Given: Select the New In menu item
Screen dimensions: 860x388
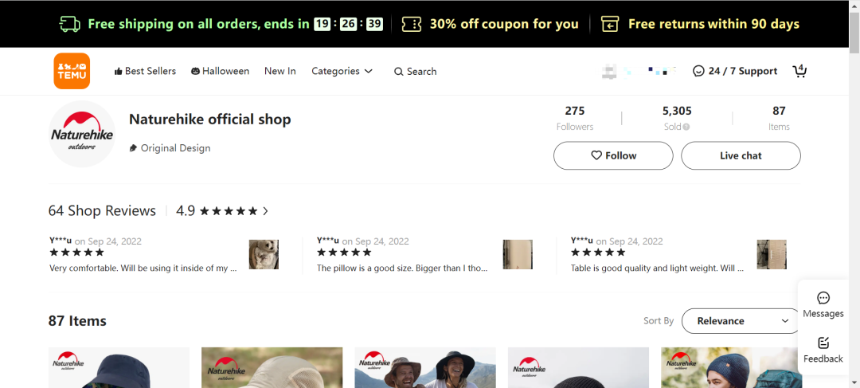Looking at the screenshot, I should [x=279, y=71].
